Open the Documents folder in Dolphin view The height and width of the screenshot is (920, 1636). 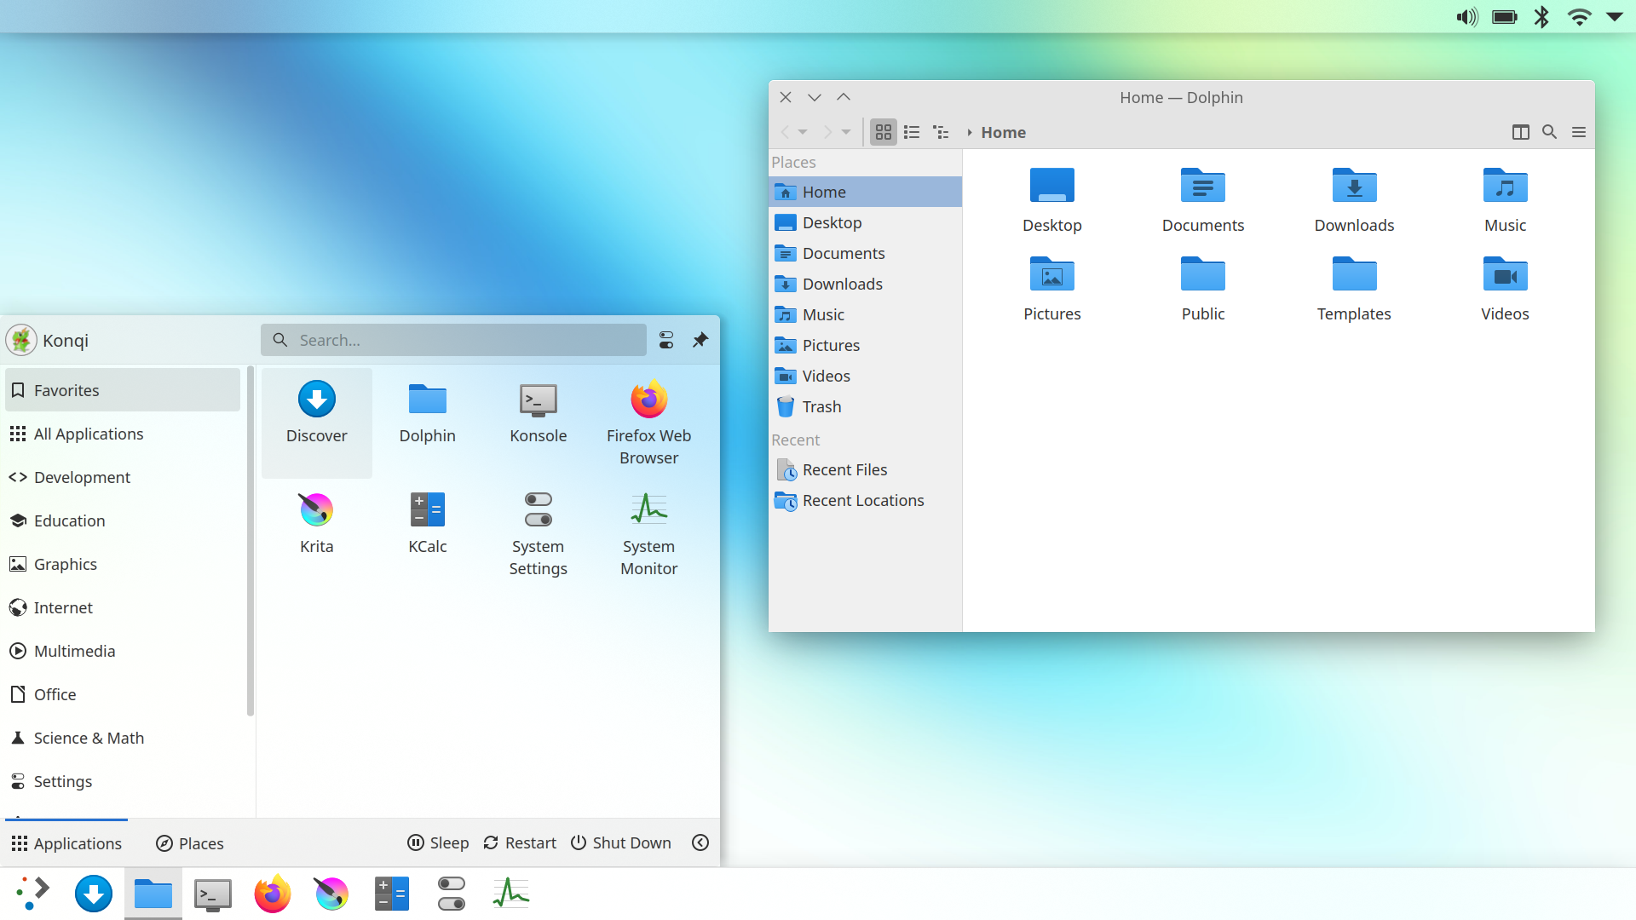(1203, 199)
